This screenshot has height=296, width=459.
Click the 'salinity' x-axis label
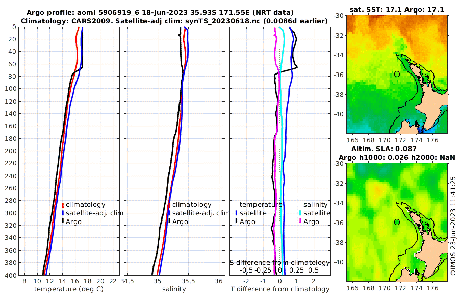click(x=174, y=289)
